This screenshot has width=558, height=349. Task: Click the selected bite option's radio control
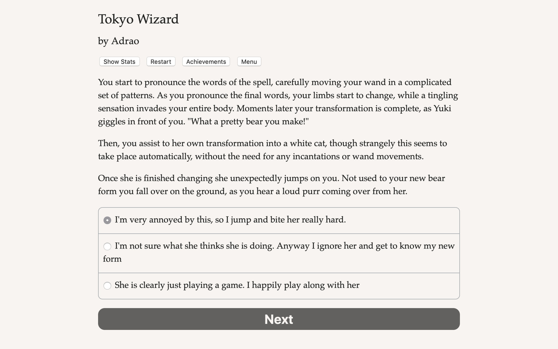coord(107,220)
